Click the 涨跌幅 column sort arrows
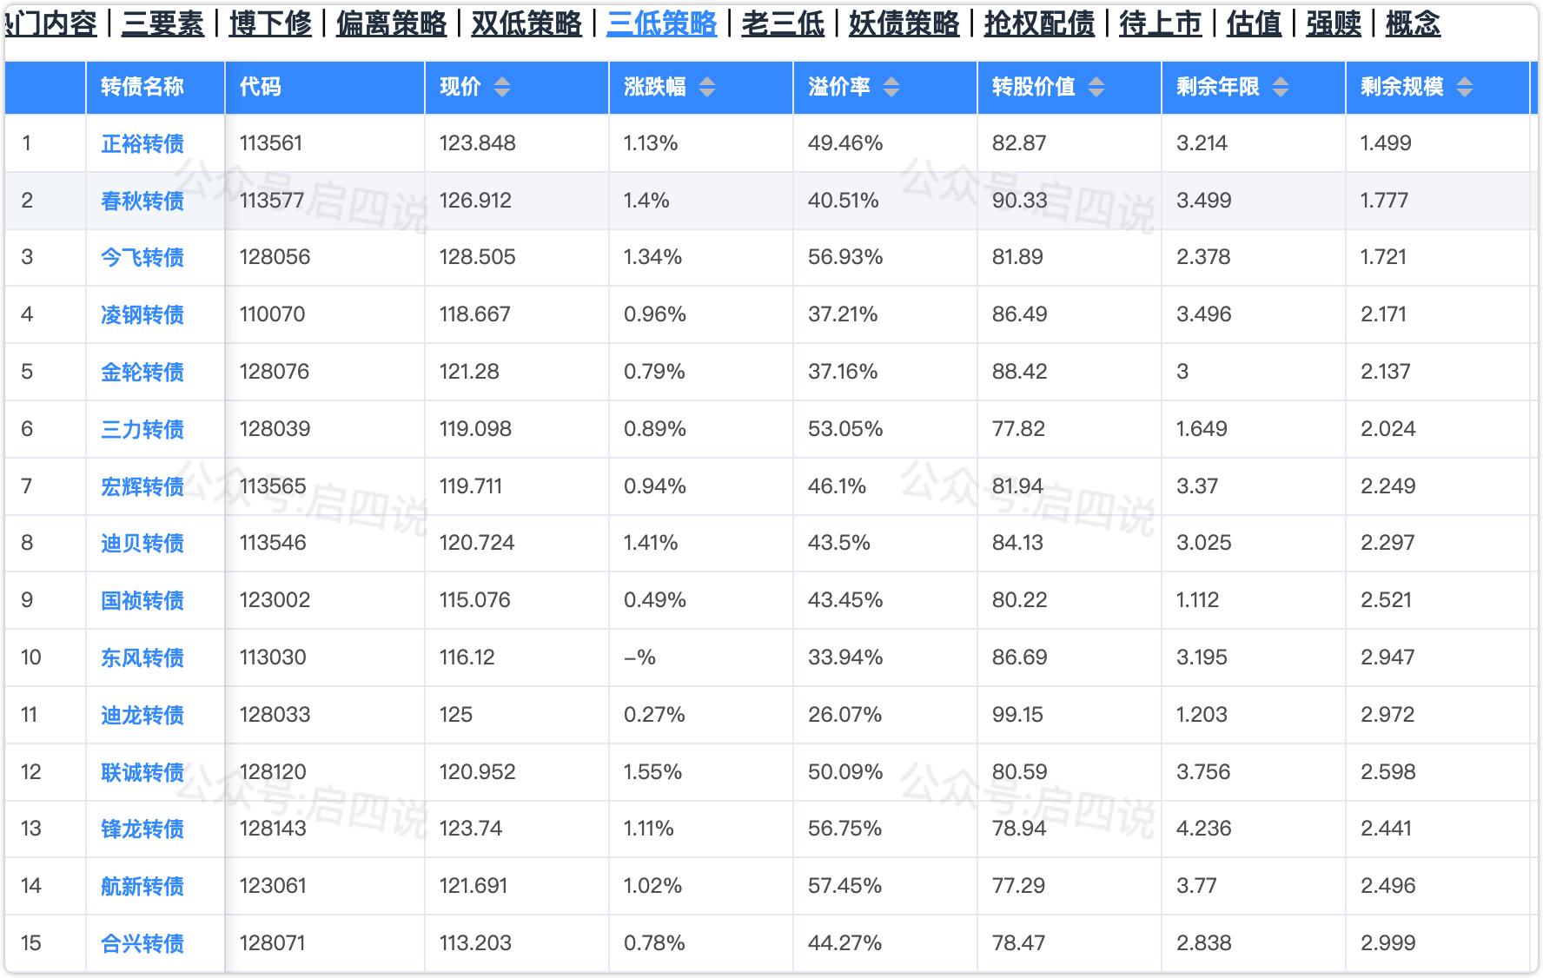The width and height of the screenshot is (1543, 978). (707, 87)
